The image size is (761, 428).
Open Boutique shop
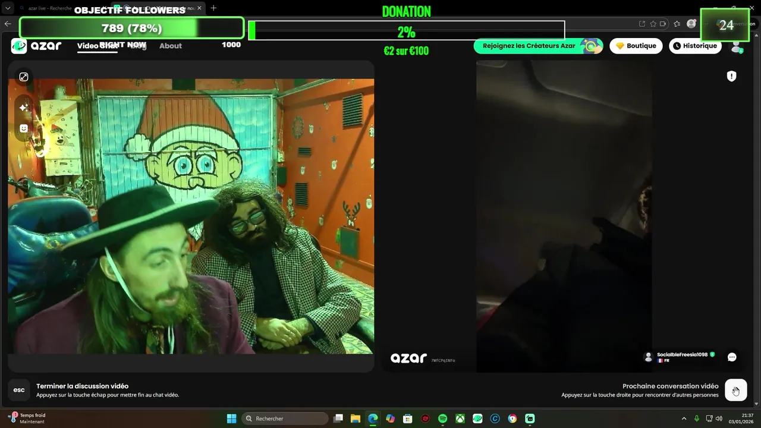[x=636, y=46]
